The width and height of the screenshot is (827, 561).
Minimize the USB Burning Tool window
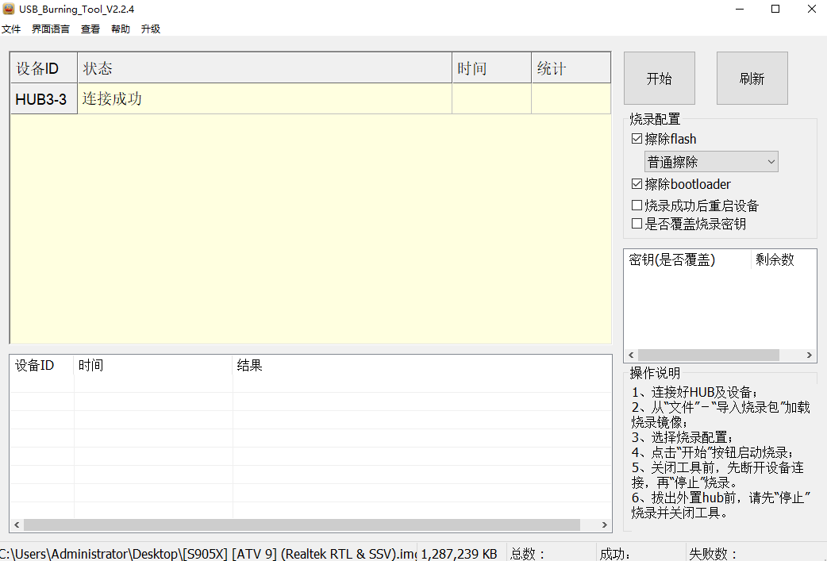click(740, 9)
